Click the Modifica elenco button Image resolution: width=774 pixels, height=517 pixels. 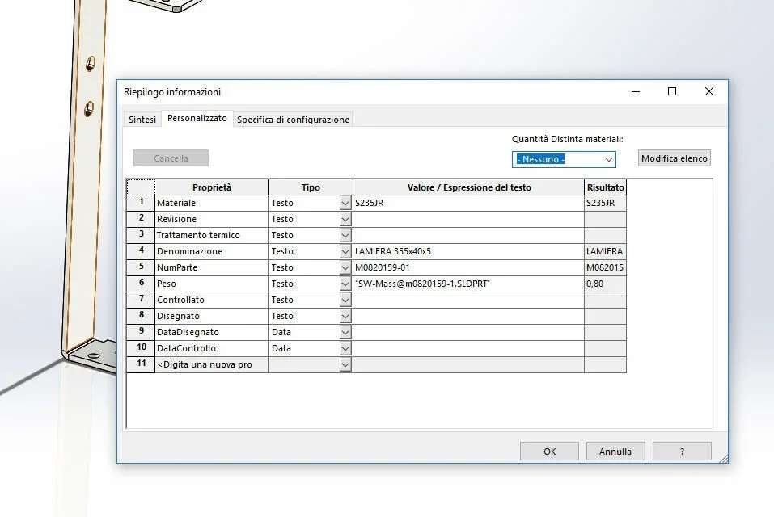[675, 158]
